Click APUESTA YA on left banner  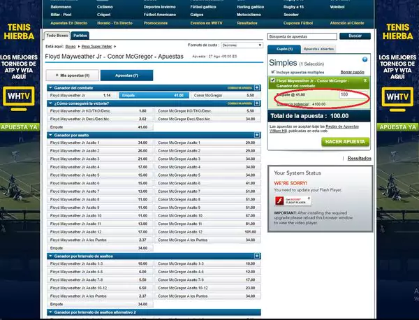pos(19,127)
